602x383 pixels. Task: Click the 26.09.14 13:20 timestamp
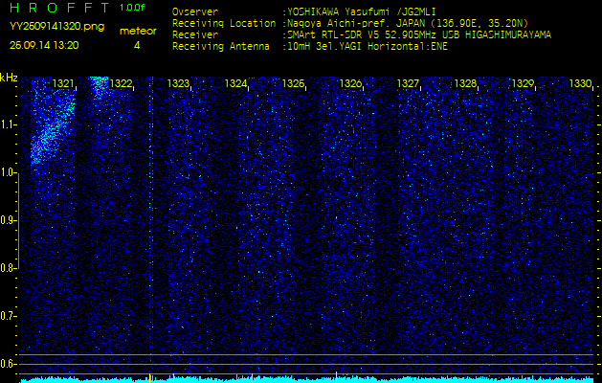coord(44,45)
